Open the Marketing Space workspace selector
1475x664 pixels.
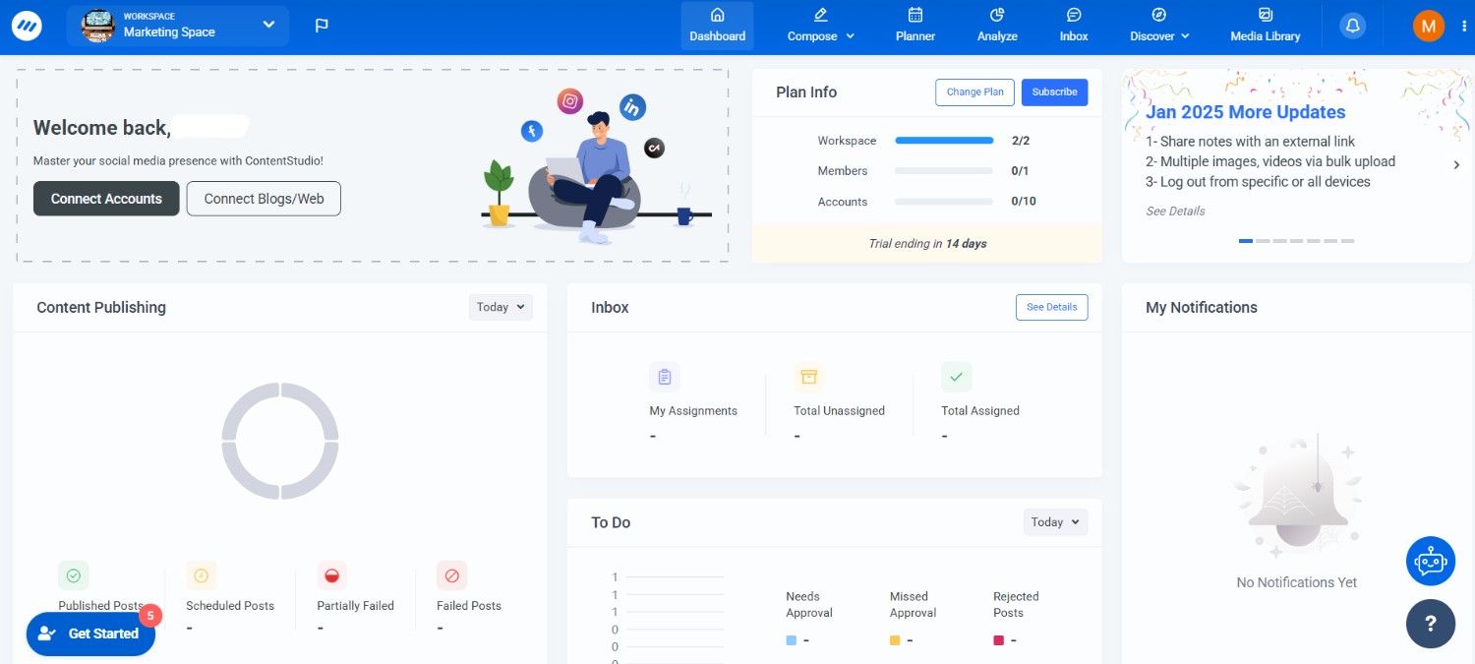(x=177, y=26)
